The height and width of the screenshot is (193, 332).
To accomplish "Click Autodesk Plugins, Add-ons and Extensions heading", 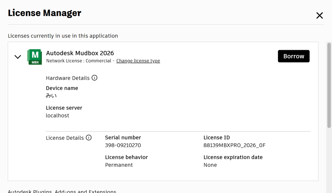I will coord(62,191).
